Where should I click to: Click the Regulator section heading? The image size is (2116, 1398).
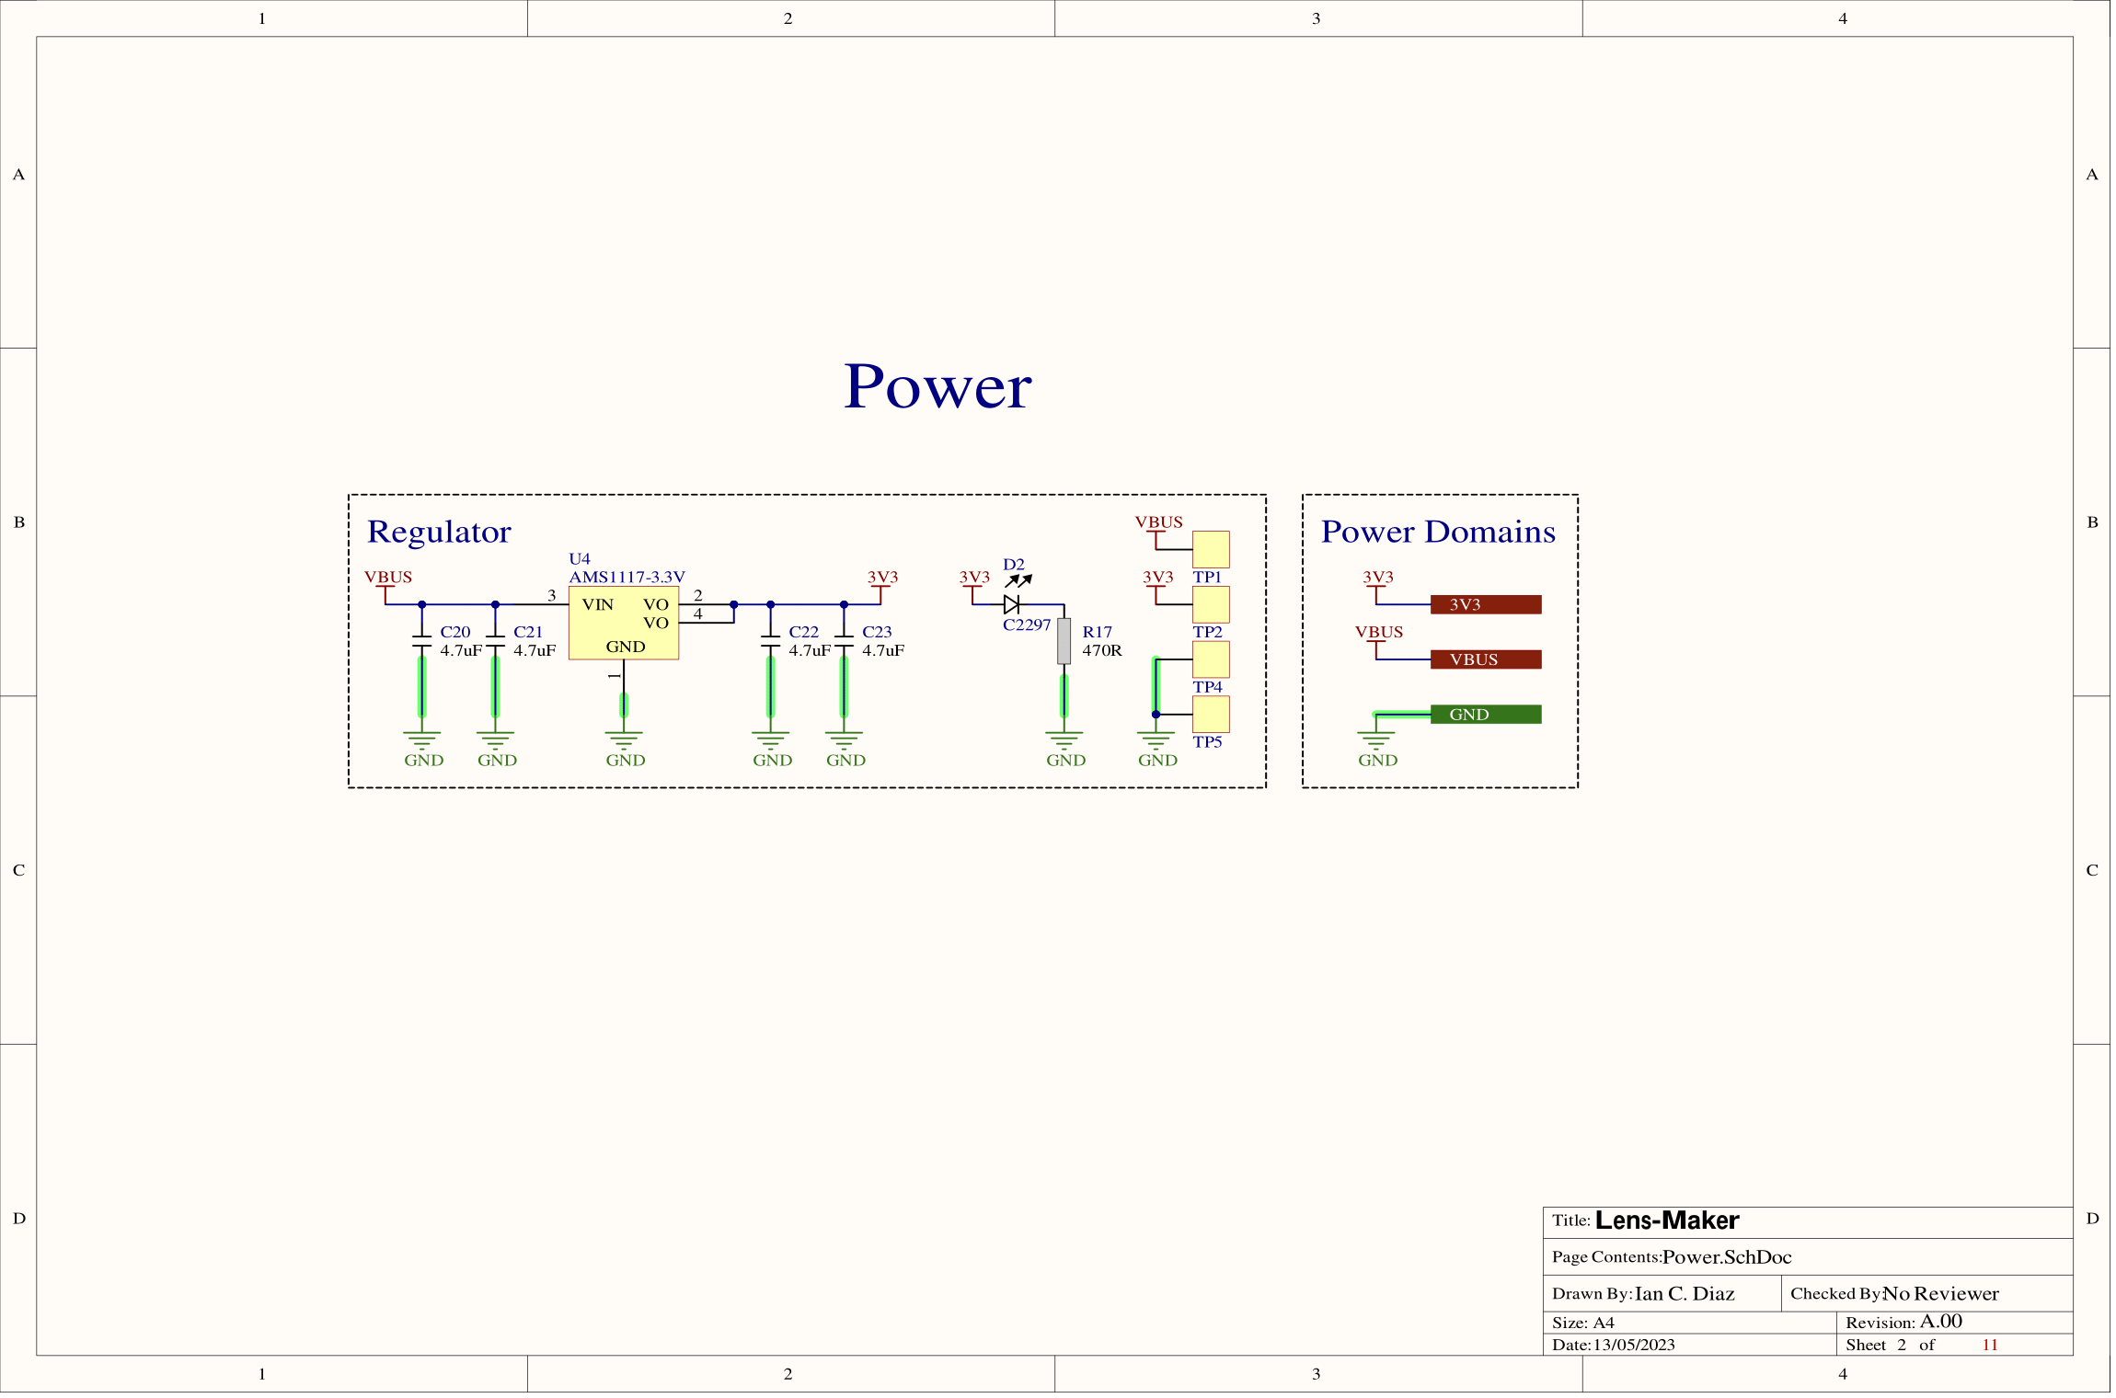[x=439, y=532]
